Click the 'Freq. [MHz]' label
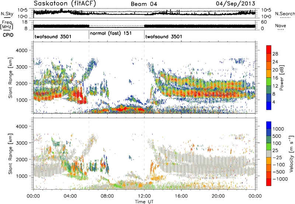295x204 pixels. (7, 25)
